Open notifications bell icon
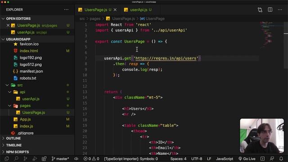Viewport: 288px width, 162px height. (x=281, y=159)
